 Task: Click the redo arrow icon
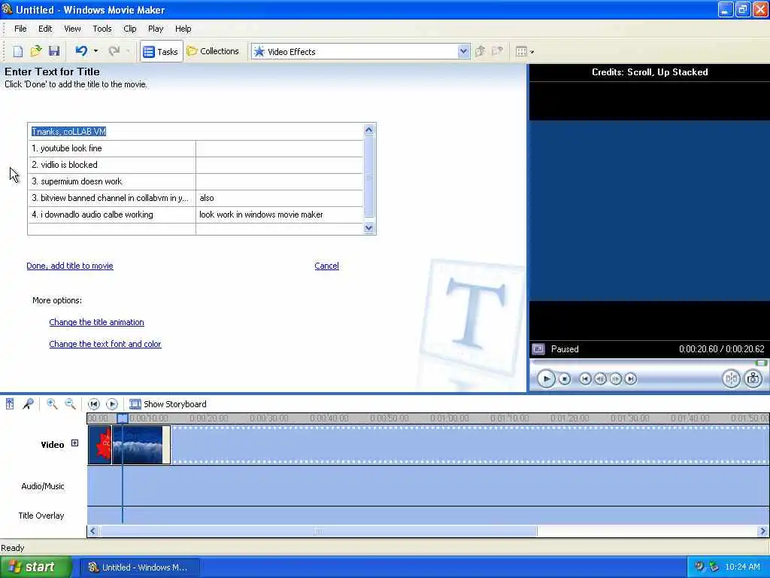[x=114, y=51]
